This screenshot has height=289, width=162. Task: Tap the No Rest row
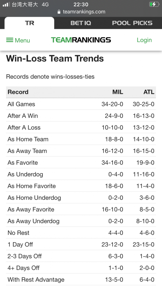click(81, 233)
